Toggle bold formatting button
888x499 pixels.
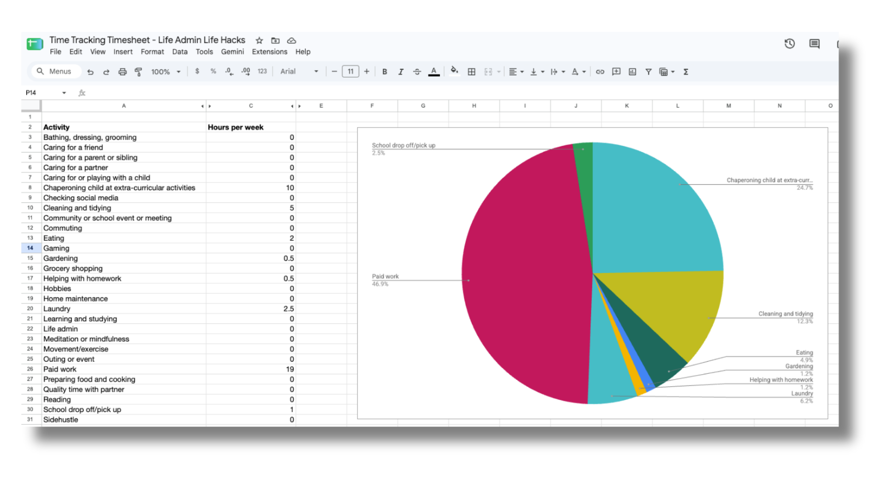tap(384, 72)
